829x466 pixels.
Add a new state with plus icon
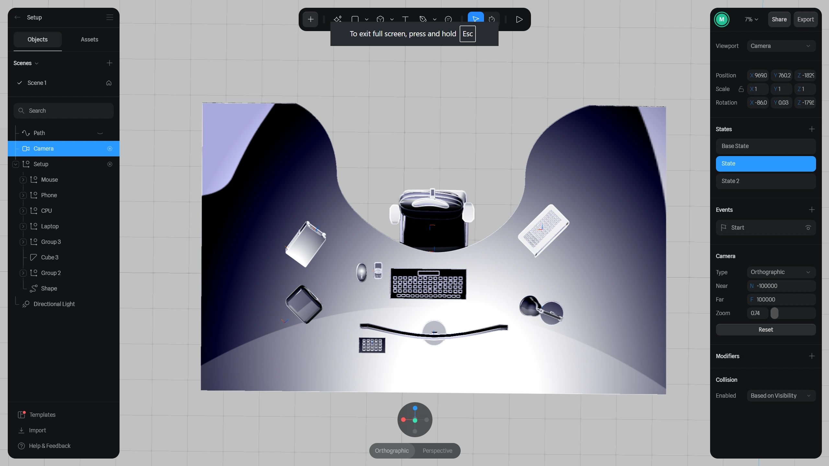pyautogui.click(x=812, y=129)
